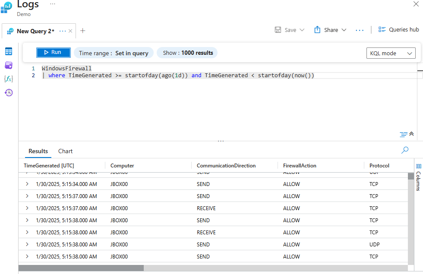Viewport: 423px width, 274px height.
Task: Switch to the Chart tab
Action: pos(65,151)
